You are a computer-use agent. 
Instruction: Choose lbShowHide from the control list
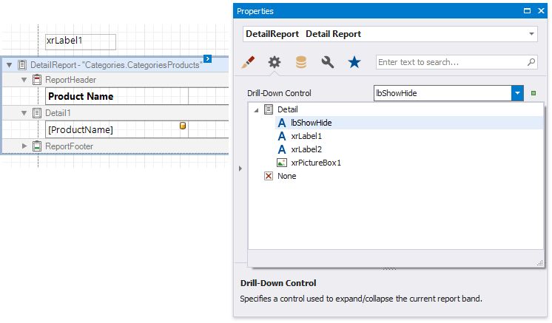(311, 123)
